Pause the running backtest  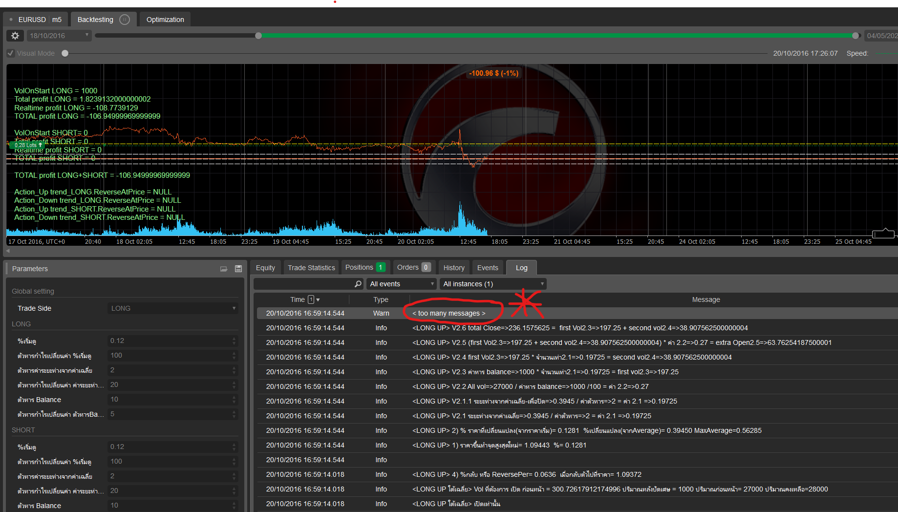(x=125, y=20)
